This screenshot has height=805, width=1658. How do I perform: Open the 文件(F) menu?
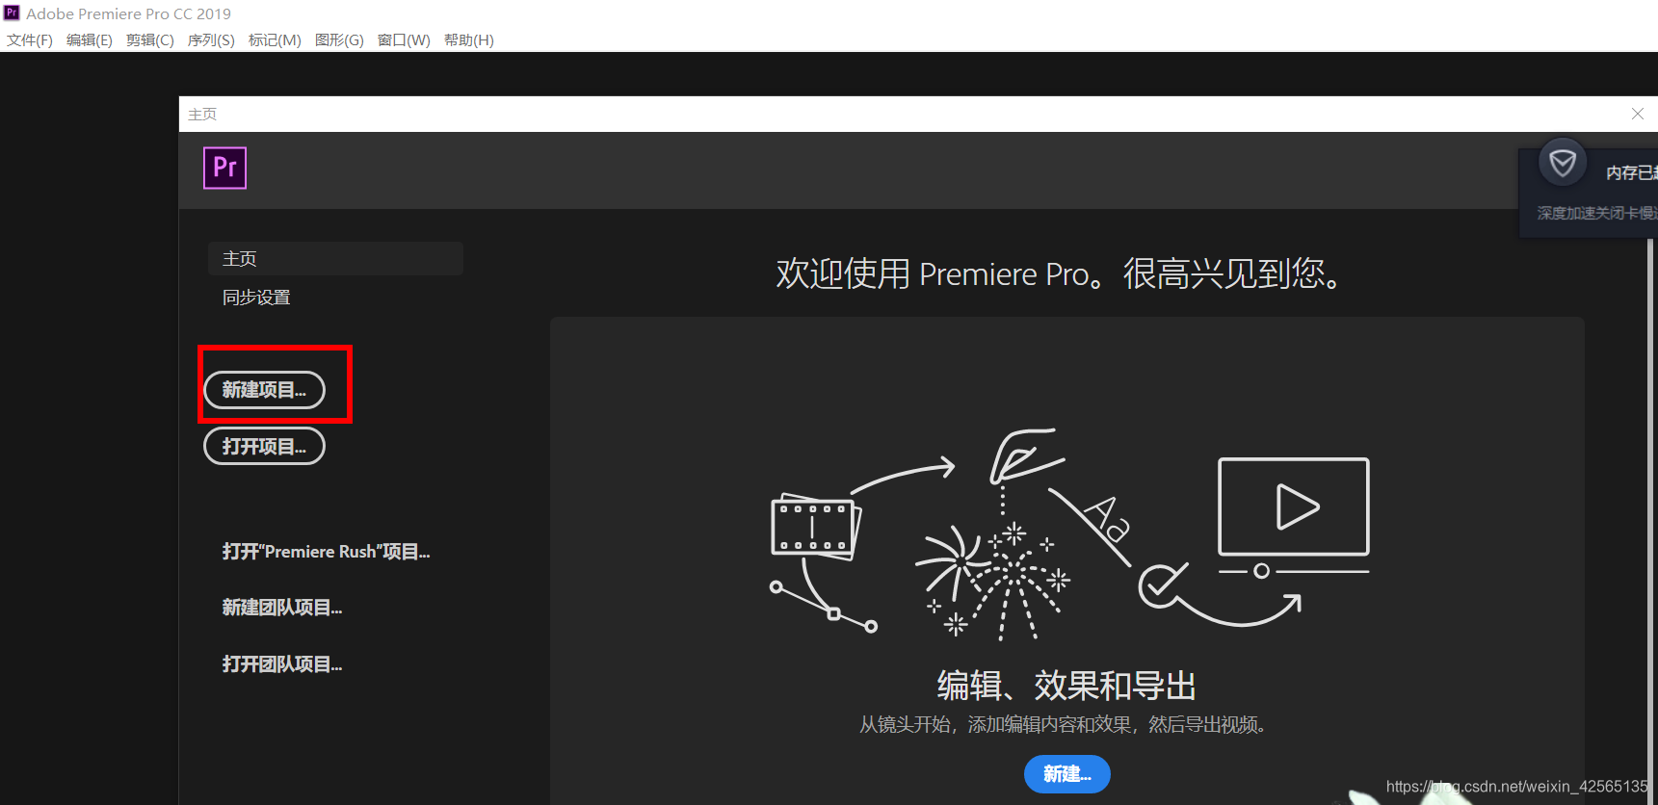30,39
